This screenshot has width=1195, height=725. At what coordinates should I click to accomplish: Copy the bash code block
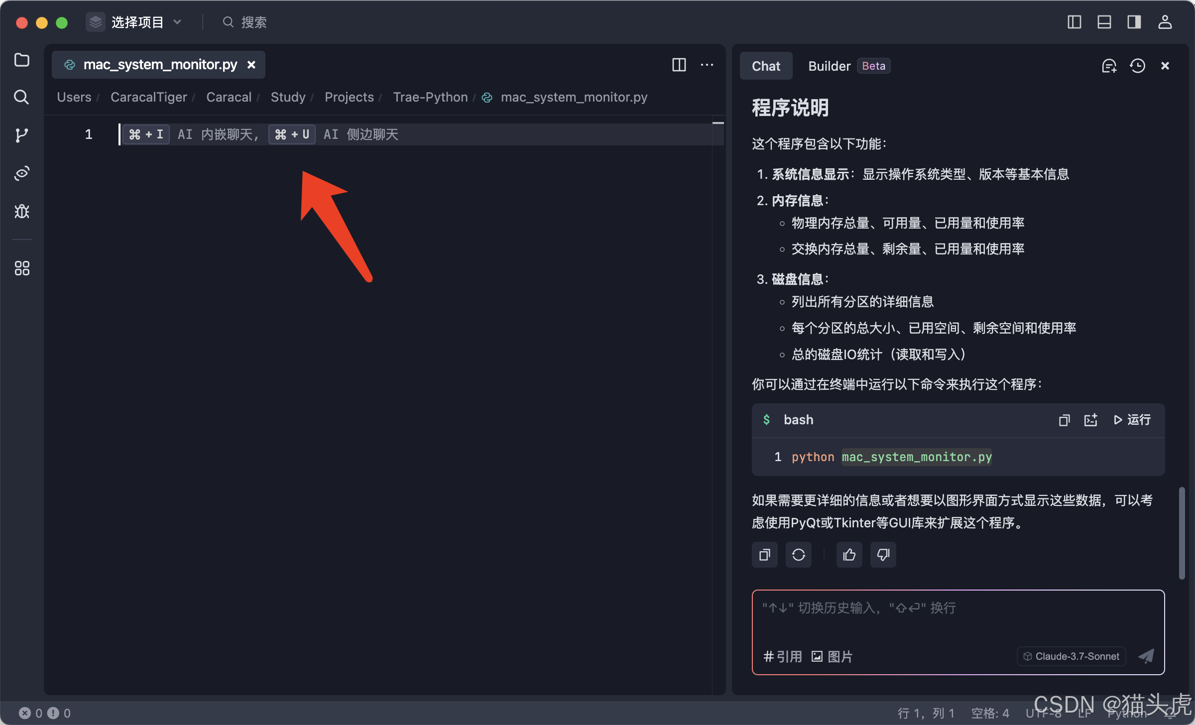pos(1064,420)
